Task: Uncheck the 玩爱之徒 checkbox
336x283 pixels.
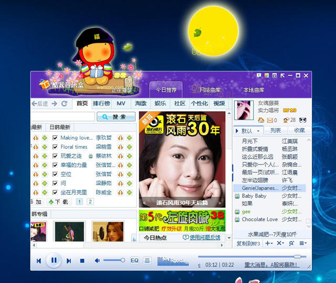Action: pyautogui.click(x=55, y=156)
